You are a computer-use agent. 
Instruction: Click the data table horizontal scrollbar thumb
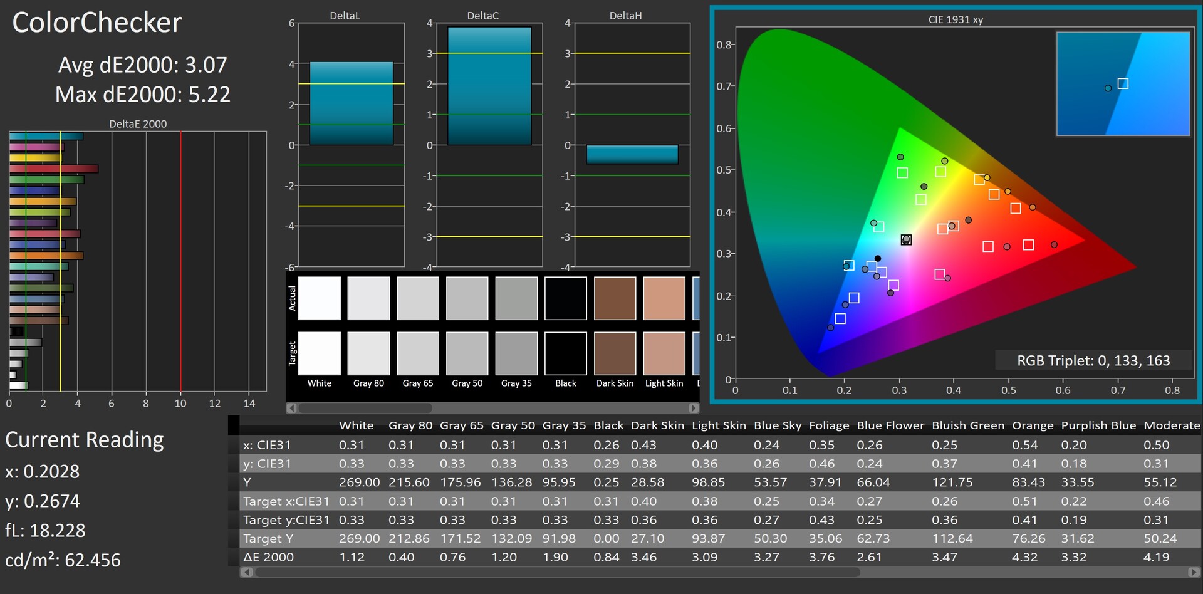(556, 572)
